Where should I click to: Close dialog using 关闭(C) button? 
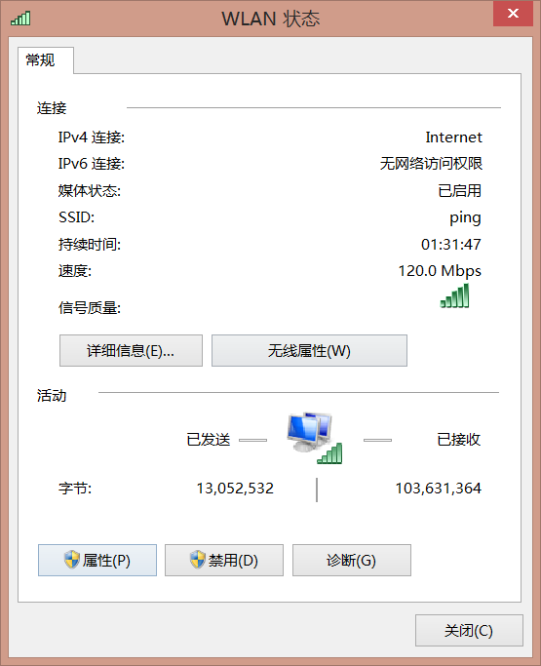click(x=469, y=630)
